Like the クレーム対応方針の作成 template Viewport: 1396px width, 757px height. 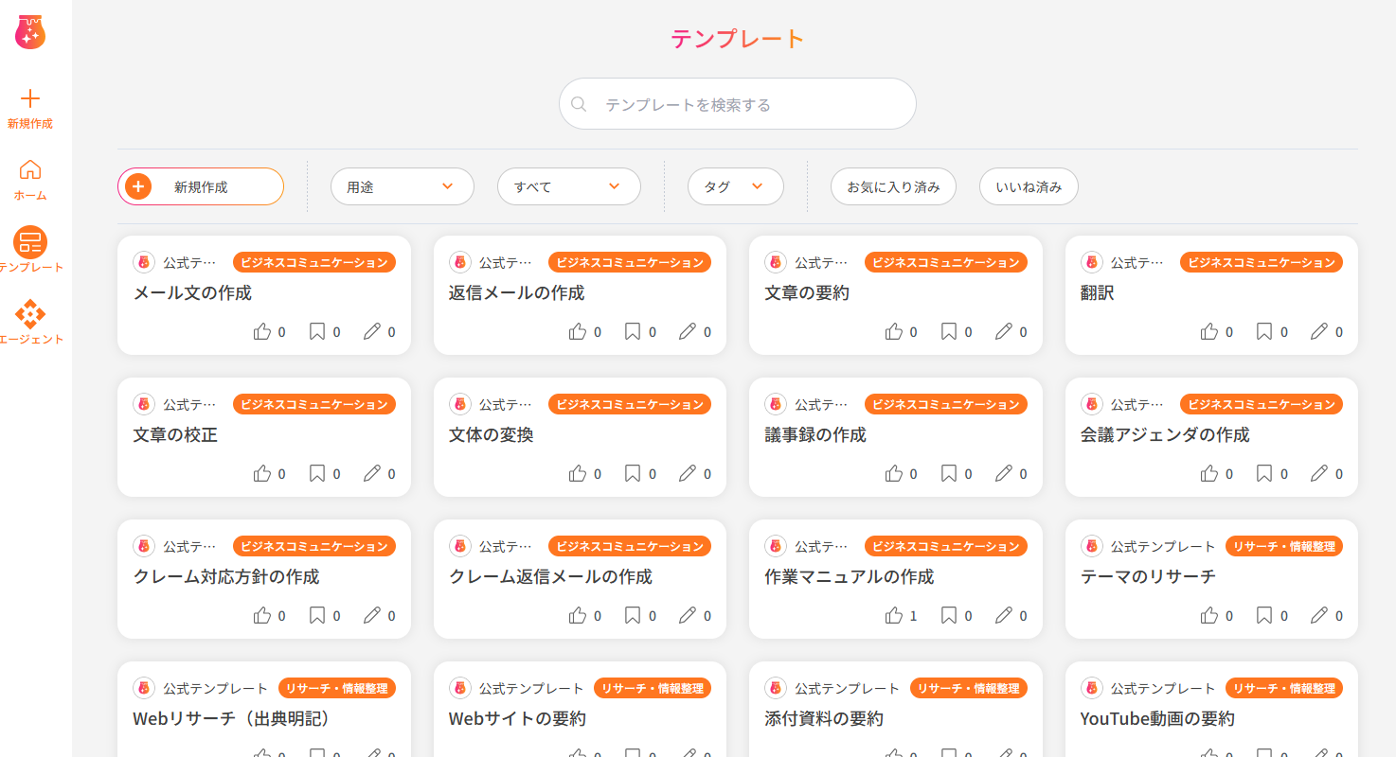pos(262,615)
